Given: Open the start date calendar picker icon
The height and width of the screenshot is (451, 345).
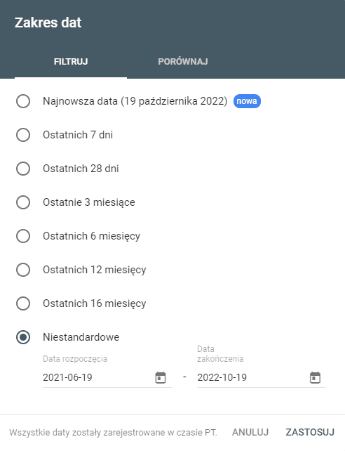Looking at the screenshot, I should (x=161, y=377).
